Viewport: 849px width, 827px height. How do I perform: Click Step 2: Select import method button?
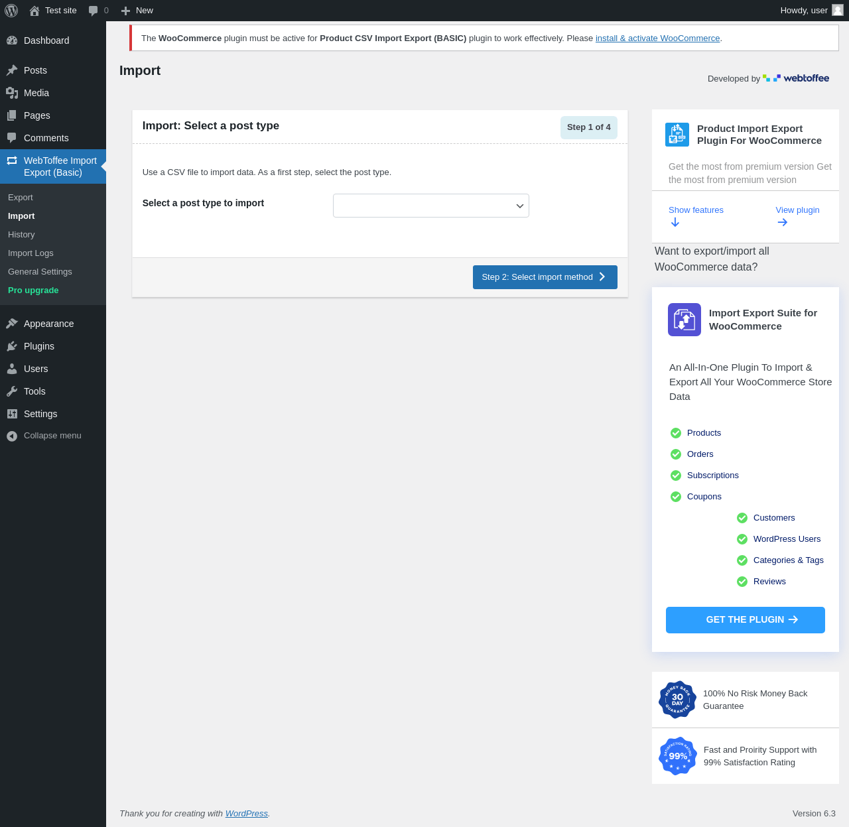(x=545, y=277)
